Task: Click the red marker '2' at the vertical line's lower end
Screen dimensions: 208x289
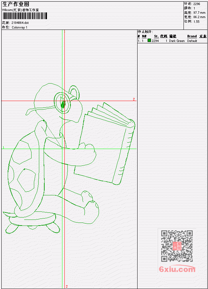Action: click(x=67, y=286)
